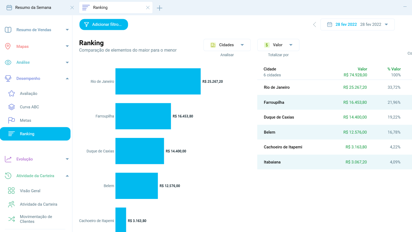The width and height of the screenshot is (412, 232).
Task: Expand the Evolução section arrow
Action: tap(67, 159)
